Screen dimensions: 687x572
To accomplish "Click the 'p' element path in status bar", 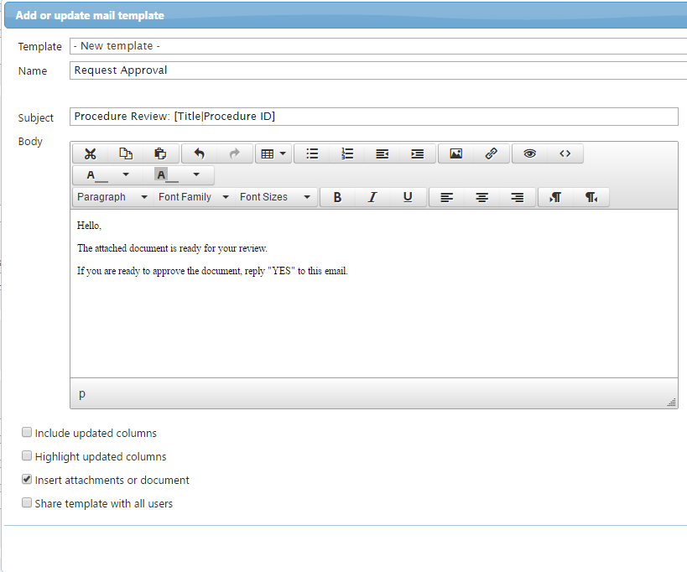I will pyautogui.click(x=82, y=393).
